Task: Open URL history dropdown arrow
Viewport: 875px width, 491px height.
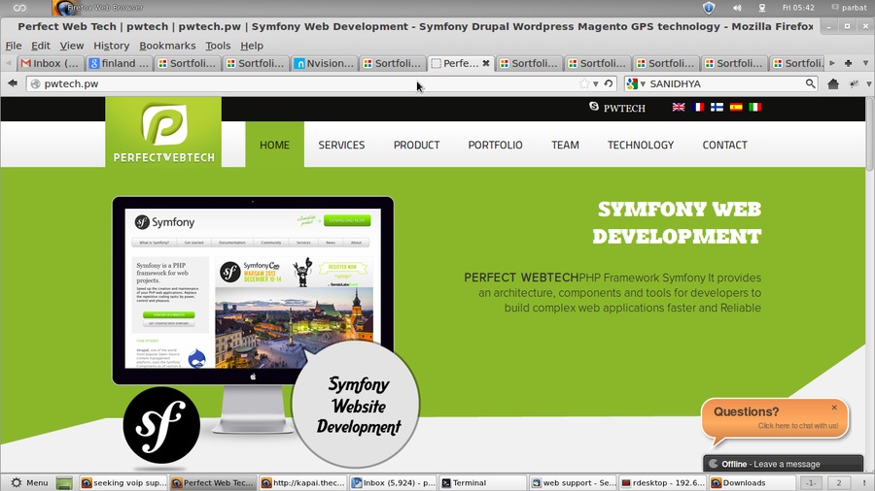Action: click(596, 84)
